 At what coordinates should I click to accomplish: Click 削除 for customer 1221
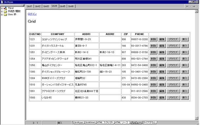click(153, 39)
